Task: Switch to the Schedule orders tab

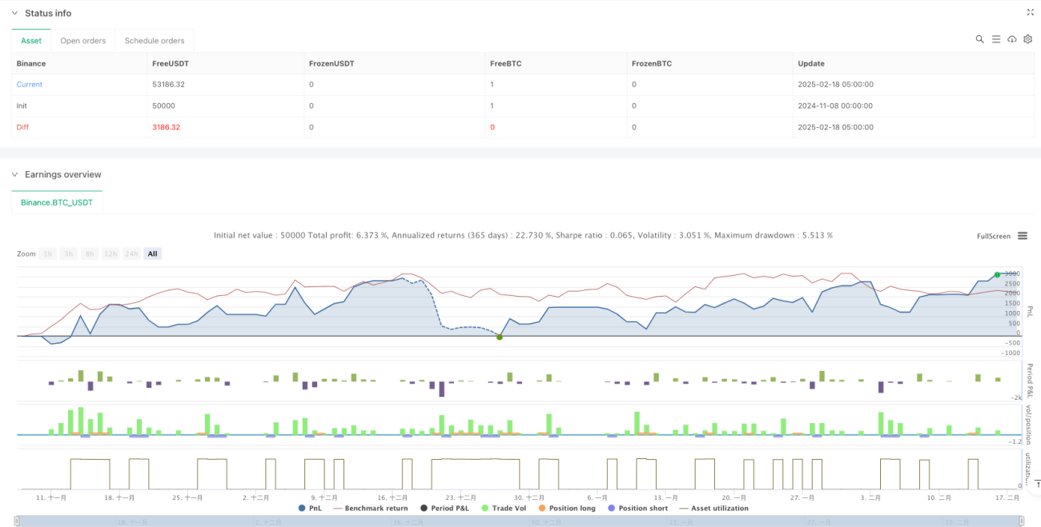Action: pos(154,41)
